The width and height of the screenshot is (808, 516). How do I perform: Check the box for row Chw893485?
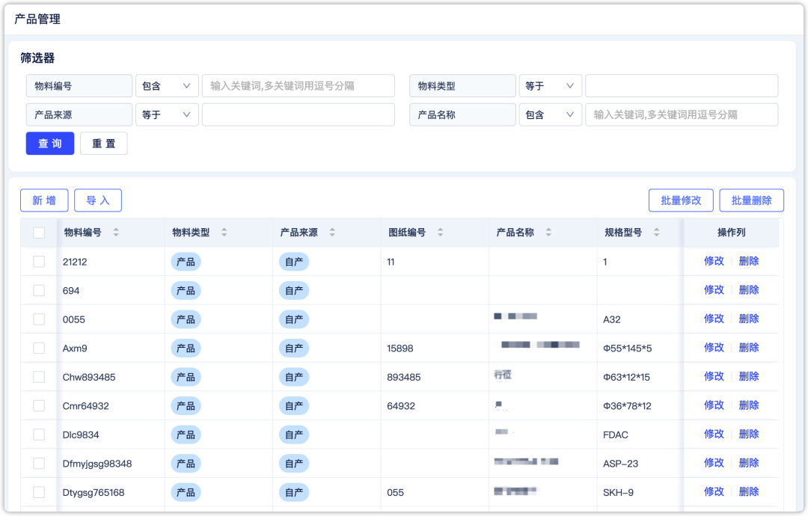39,376
